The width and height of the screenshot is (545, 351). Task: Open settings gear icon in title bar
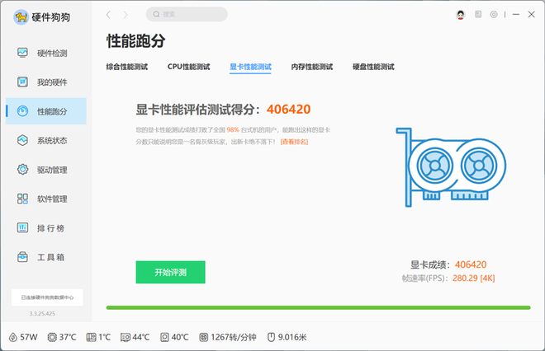494,15
